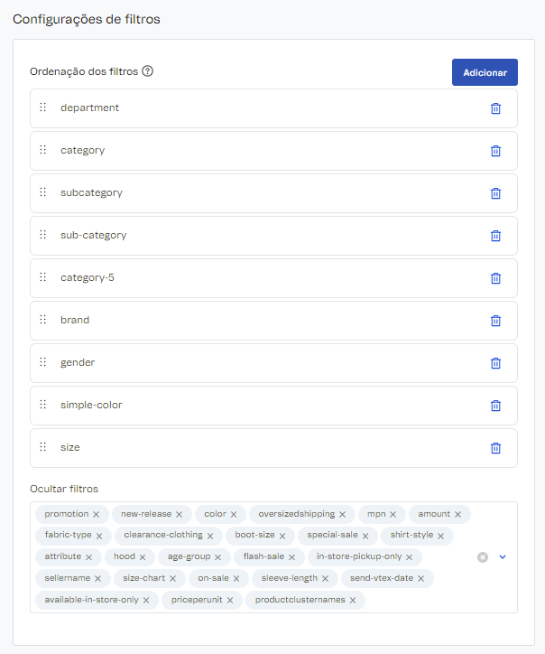The image size is (545, 654).
Task: Expand the Ocultar filtros dropdown arrow
Action: pyautogui.click(x=503, y=557)
